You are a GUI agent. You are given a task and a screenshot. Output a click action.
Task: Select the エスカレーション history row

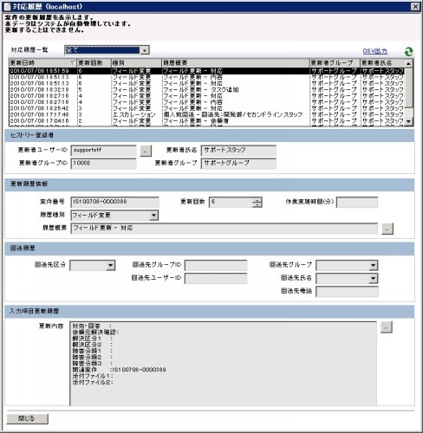[206, 114]
